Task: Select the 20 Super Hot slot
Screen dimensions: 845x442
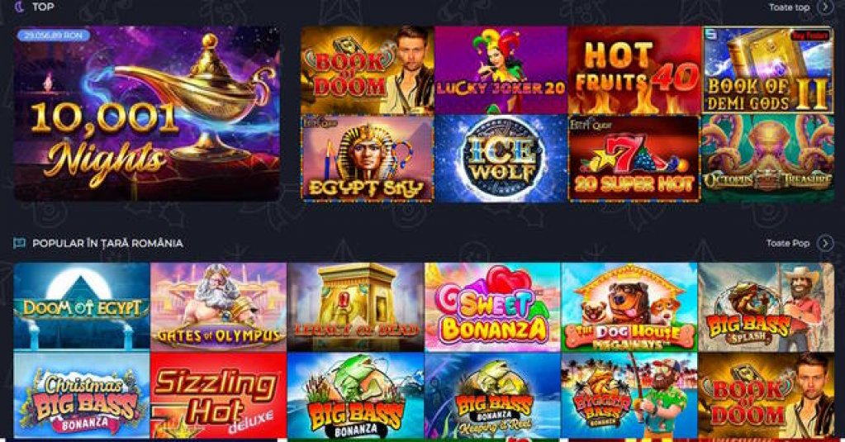Action: click(x=634, y=159)
